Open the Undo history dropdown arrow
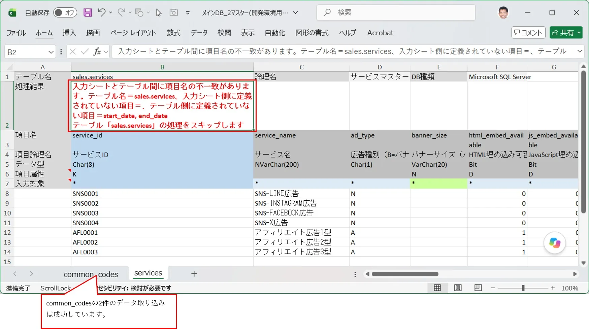This screenshot has height=329, width=589. tap(110, 12)
